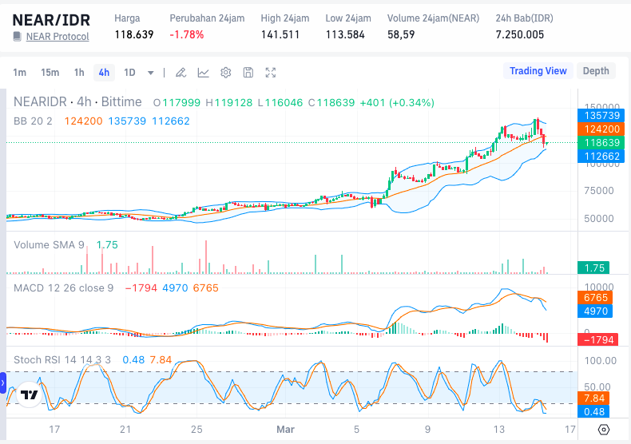Select the 1m timeframe

(19, 73)
